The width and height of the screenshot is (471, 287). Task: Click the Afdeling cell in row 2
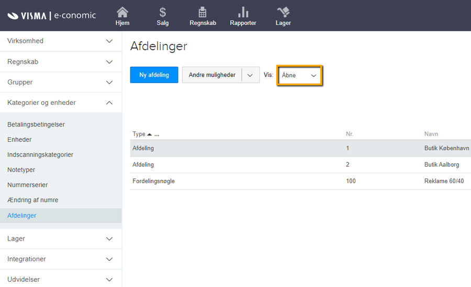pos(143,165)
